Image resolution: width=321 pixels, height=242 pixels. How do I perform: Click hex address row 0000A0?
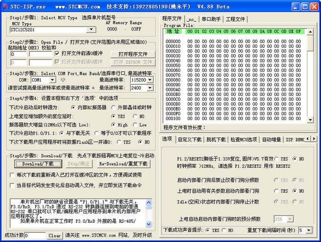click(173, 89)
